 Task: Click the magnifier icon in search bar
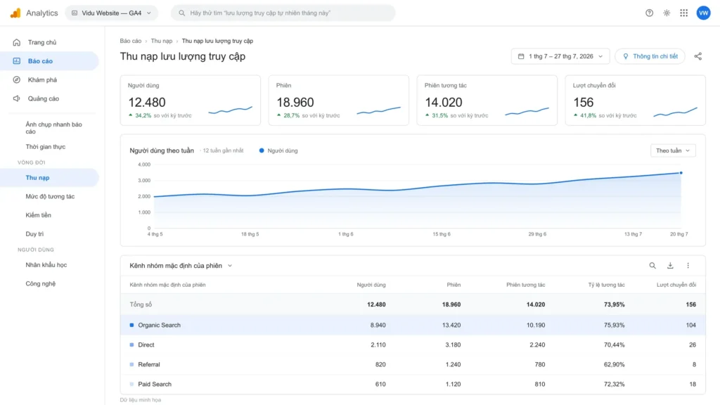coord(182,13)
